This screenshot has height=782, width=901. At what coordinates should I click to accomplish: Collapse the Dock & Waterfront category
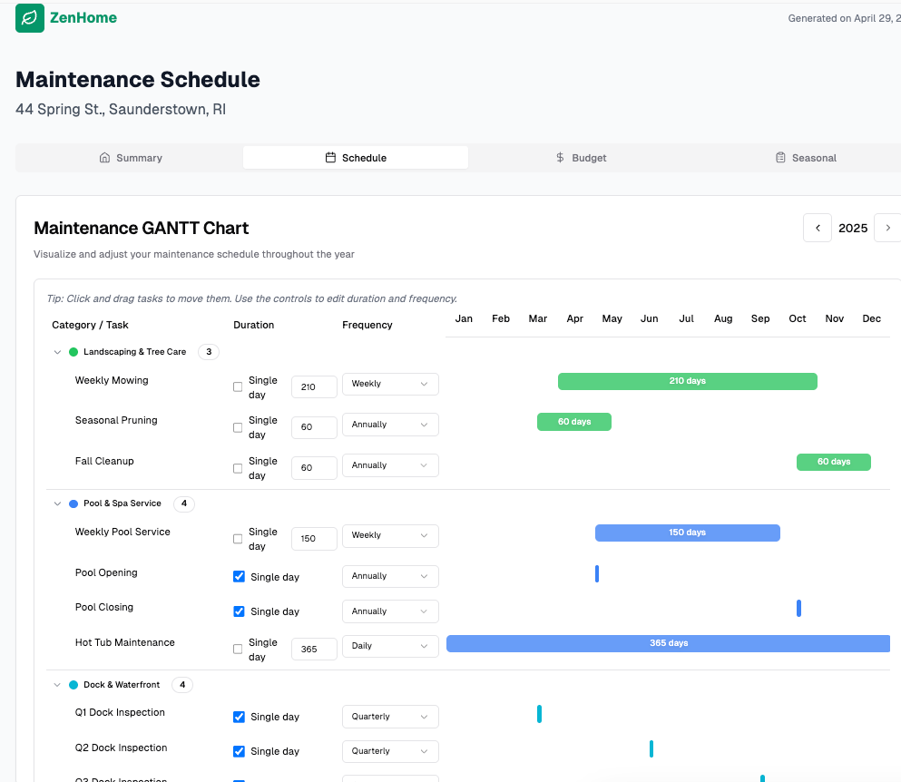pyautogui.click(x=57, y=685)
